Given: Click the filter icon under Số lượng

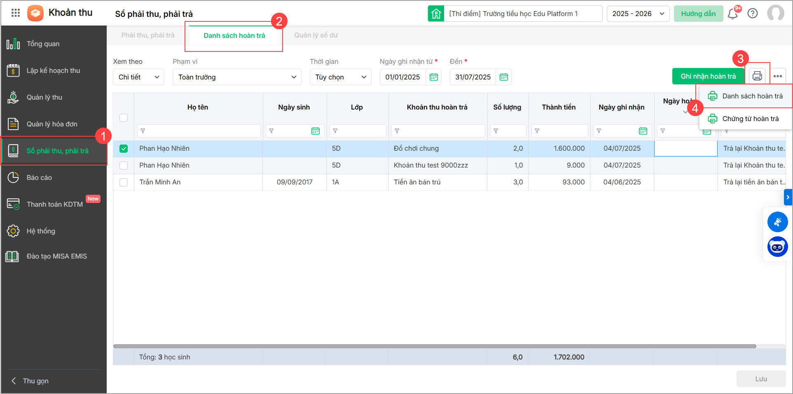Looking at the screenshot, I should [496, 131].
